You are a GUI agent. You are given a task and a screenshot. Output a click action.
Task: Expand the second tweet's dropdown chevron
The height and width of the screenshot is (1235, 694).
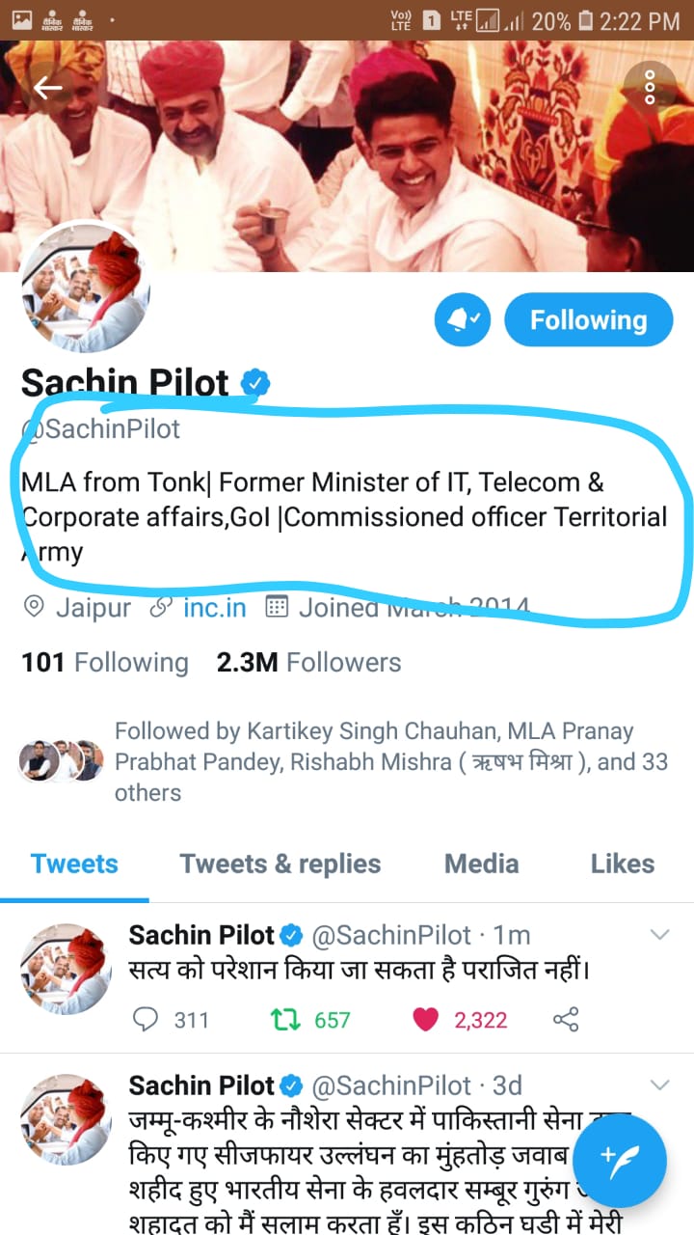tap(660, 1084)
